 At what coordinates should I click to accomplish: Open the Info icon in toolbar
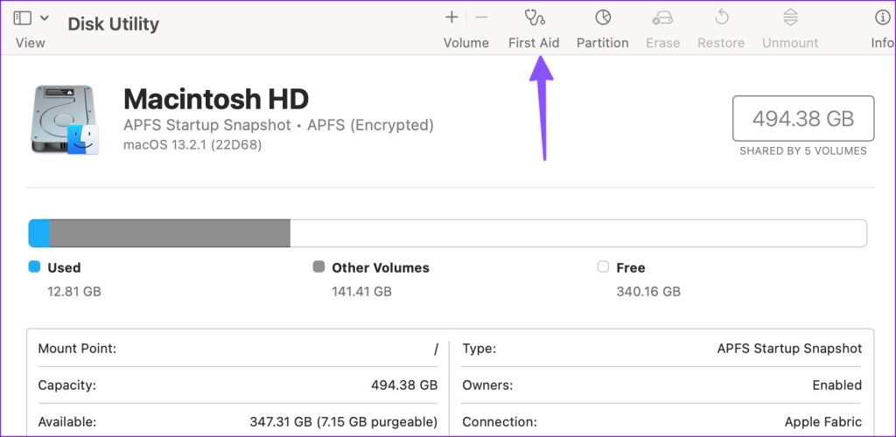[882, 17]
